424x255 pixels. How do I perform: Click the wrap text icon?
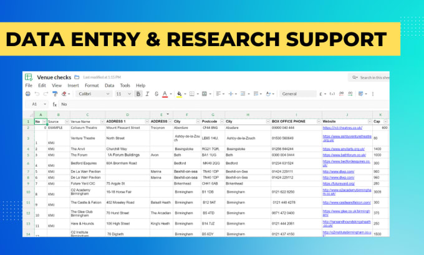point(256,94)
